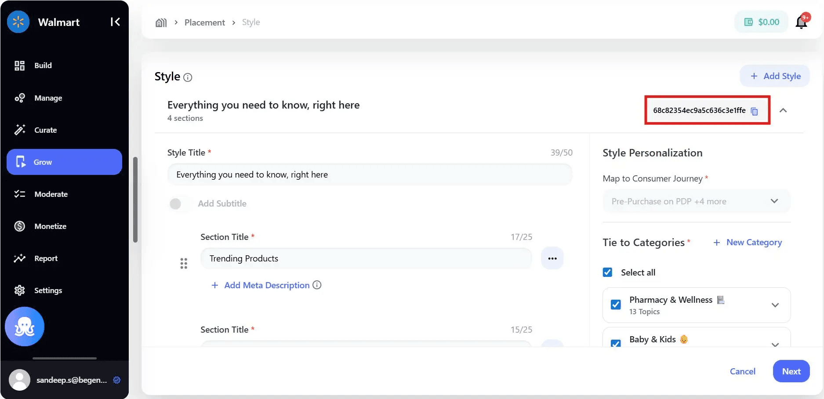Click the user avatar in the sidebar
This screenshot has height=399, width=824.
coord(19,380)
